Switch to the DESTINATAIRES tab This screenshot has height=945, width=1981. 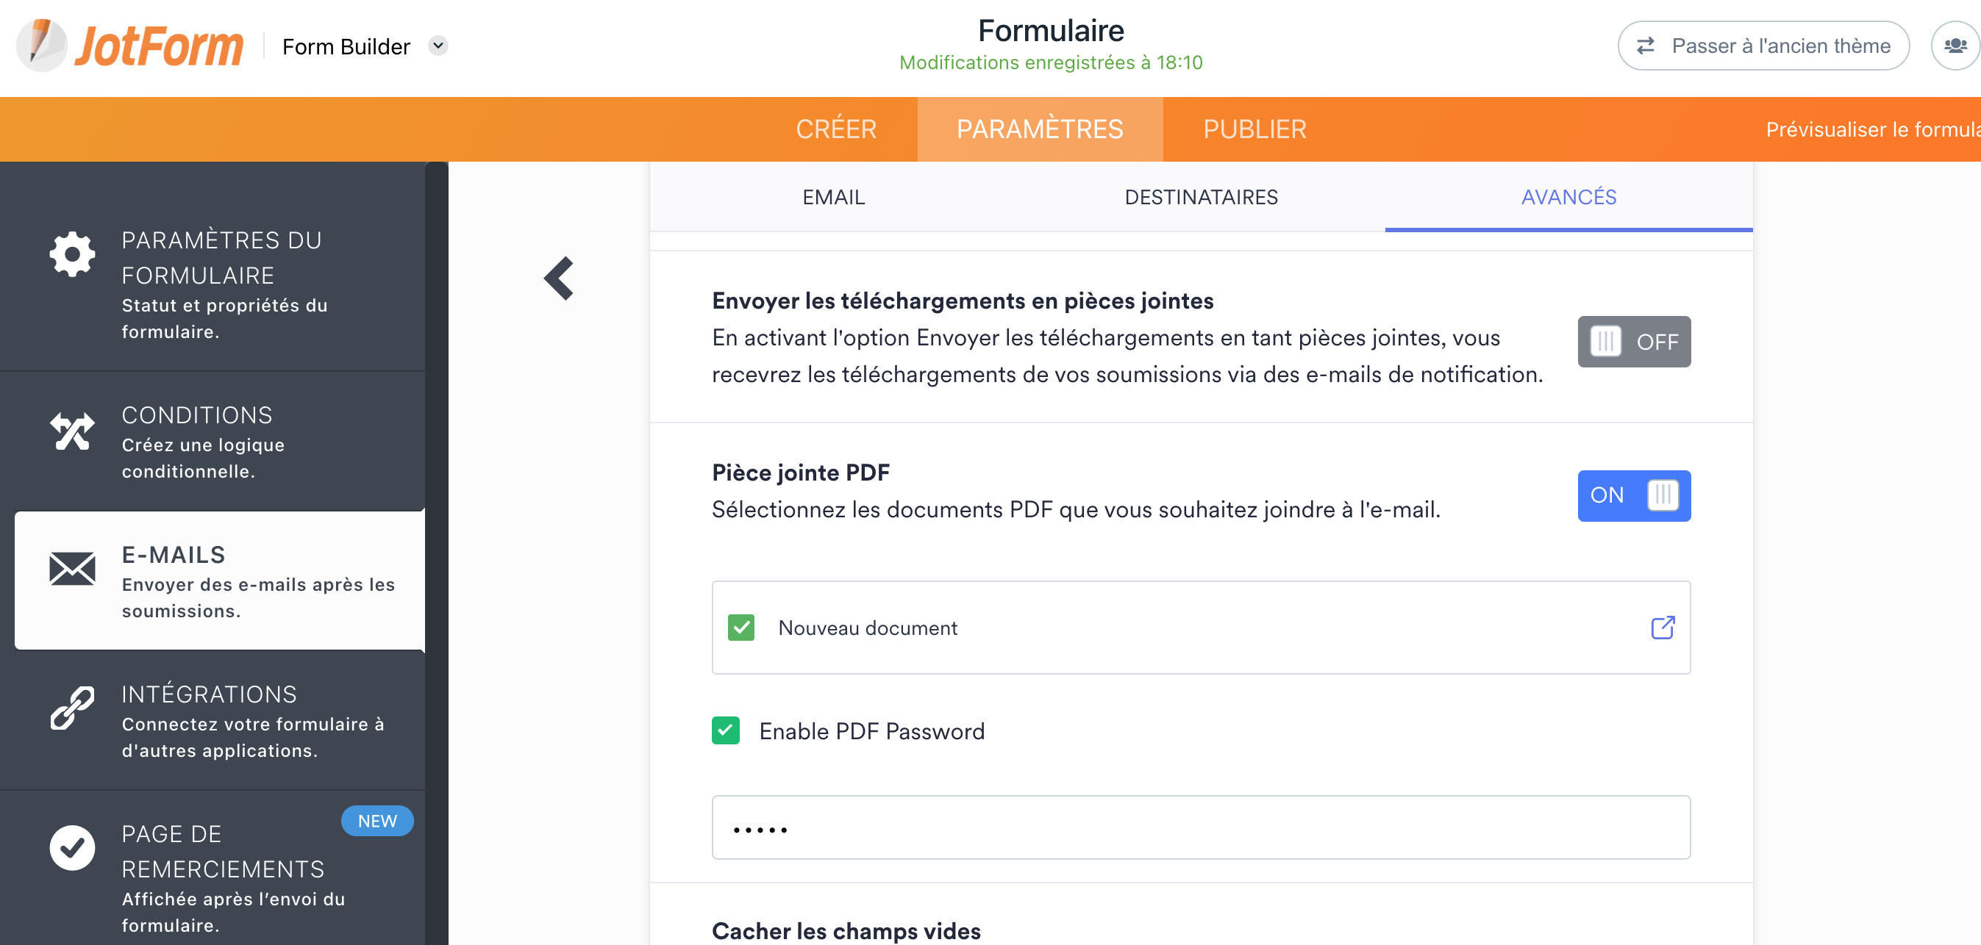[x=1201, y=198]
